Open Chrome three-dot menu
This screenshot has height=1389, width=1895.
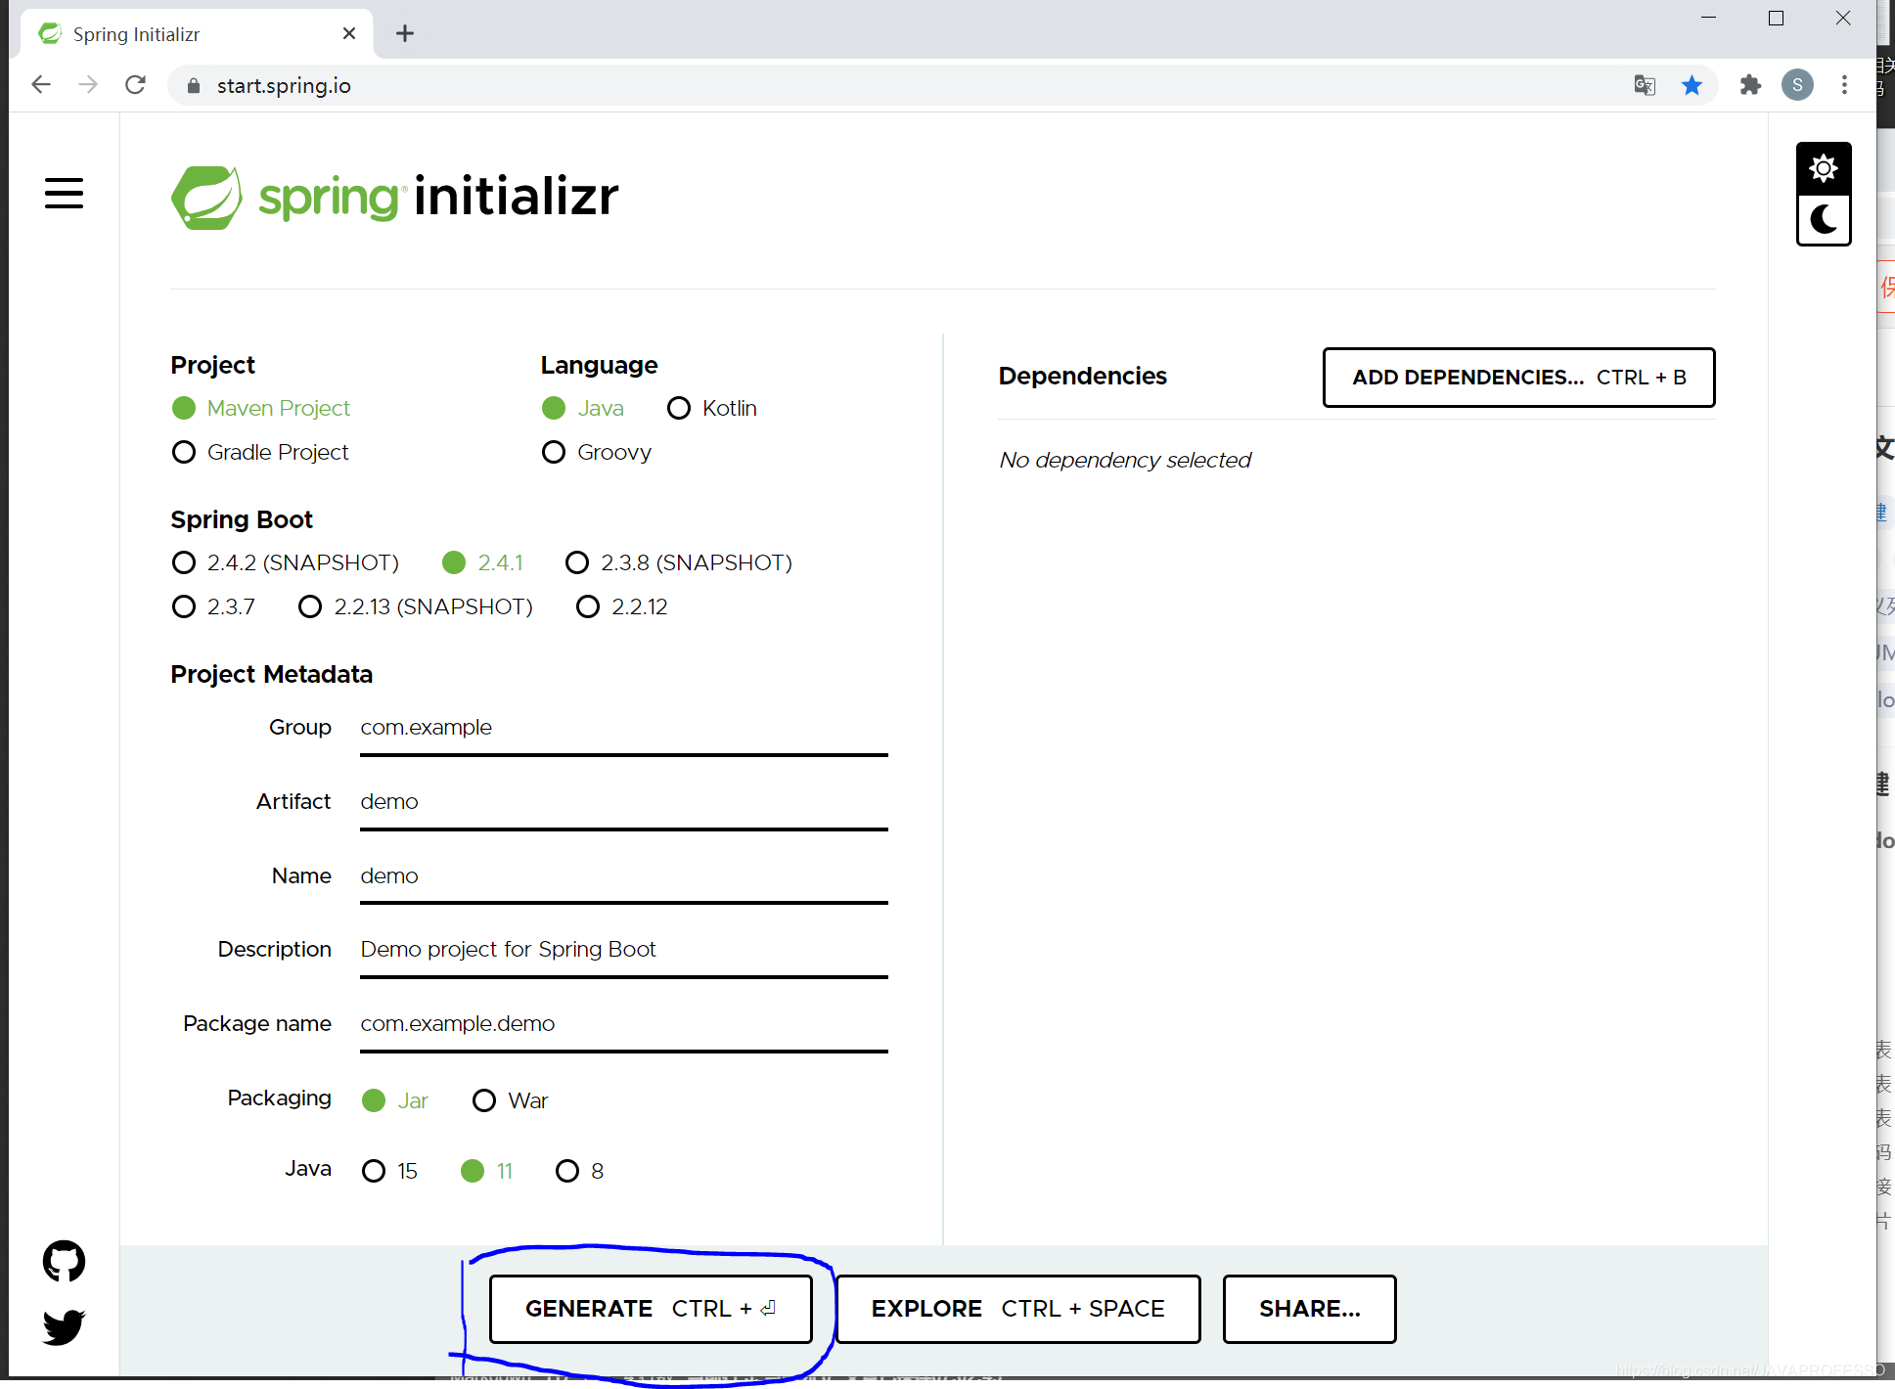(1844, 85)
